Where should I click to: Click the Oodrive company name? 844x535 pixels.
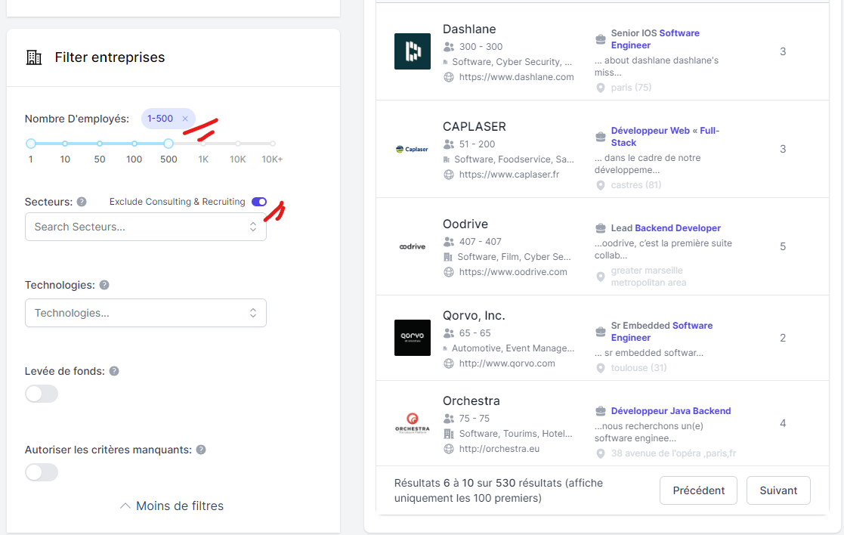coord(465,224)
